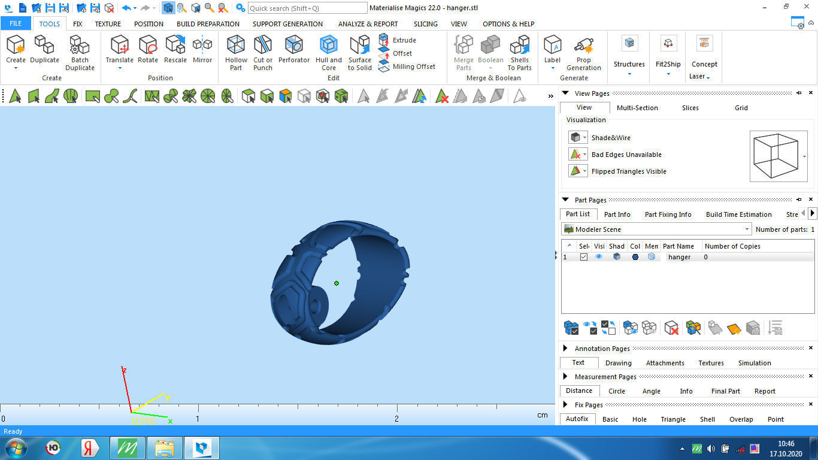The height and width of the screenshot is (460, 818).
Task: Click the 3D view cube preview
Action: tap(775, 156)
